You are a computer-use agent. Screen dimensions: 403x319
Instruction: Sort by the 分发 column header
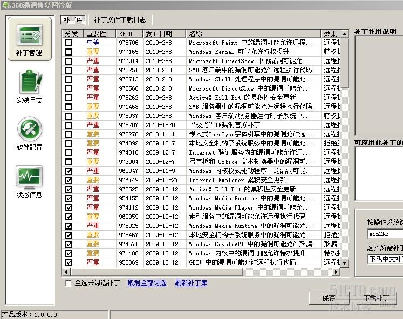[73, 33]
